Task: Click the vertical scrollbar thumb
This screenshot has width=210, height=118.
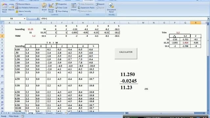Action: pyautogui.click(x=208, y=40)
